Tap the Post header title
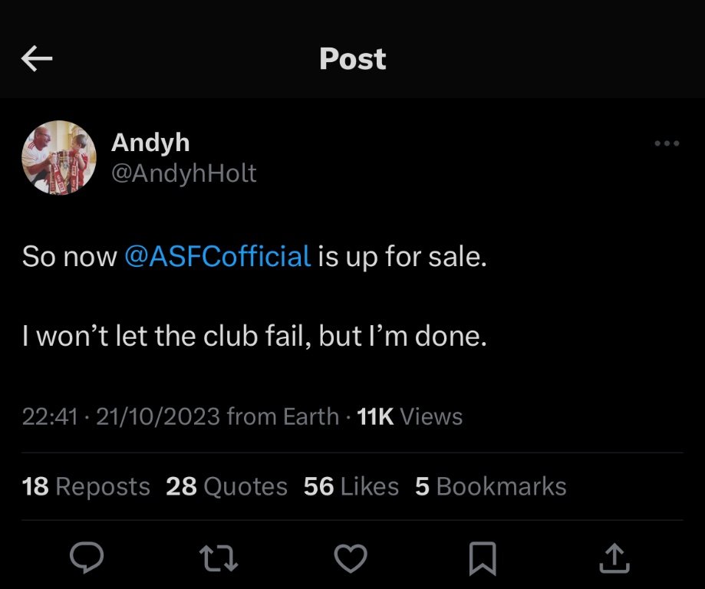 (x=352, y=59)
